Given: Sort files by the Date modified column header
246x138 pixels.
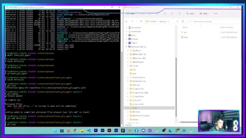Looking at the screenshot, I should pyautogui.click(x=227, y=27).
